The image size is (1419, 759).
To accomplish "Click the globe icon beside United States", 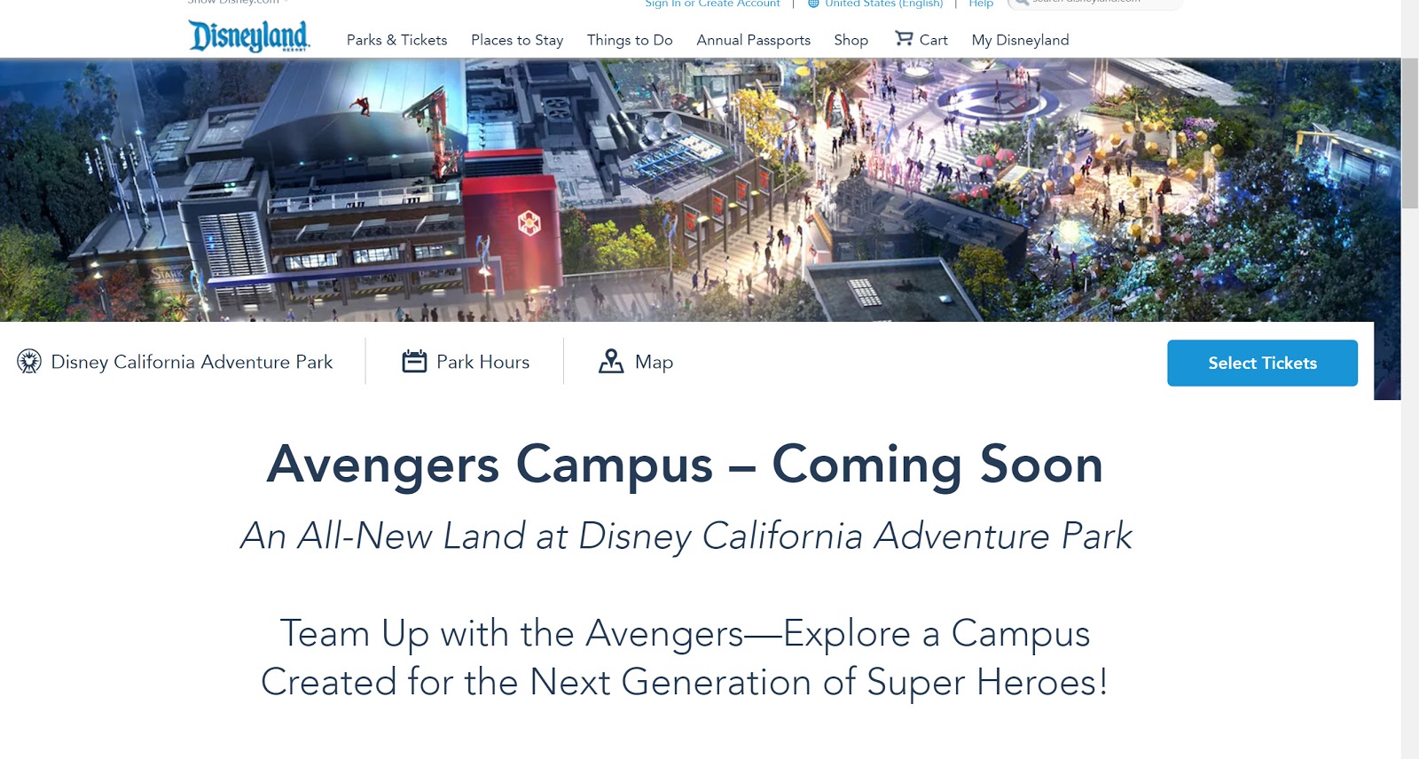I will [x=813, y=4].
